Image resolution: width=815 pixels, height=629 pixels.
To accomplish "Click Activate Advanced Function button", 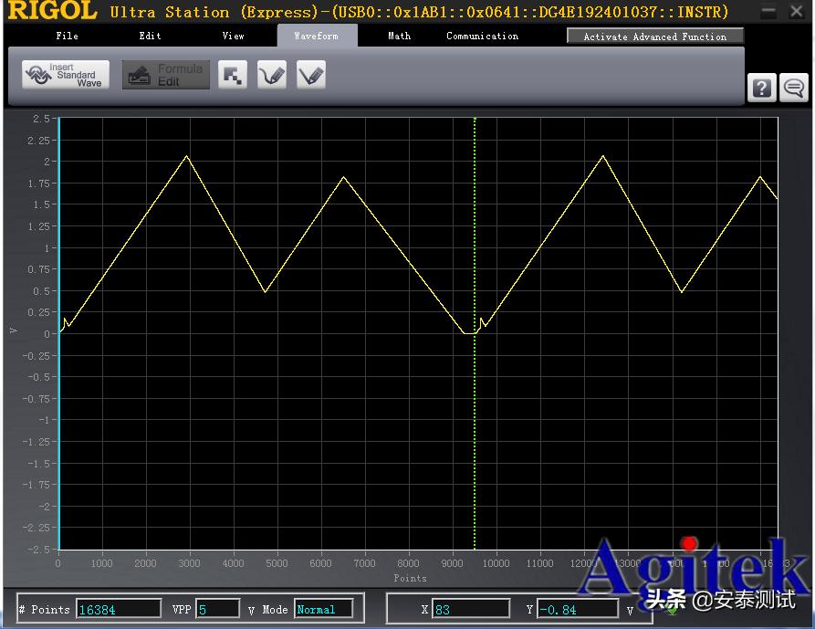I will [654, 37].
